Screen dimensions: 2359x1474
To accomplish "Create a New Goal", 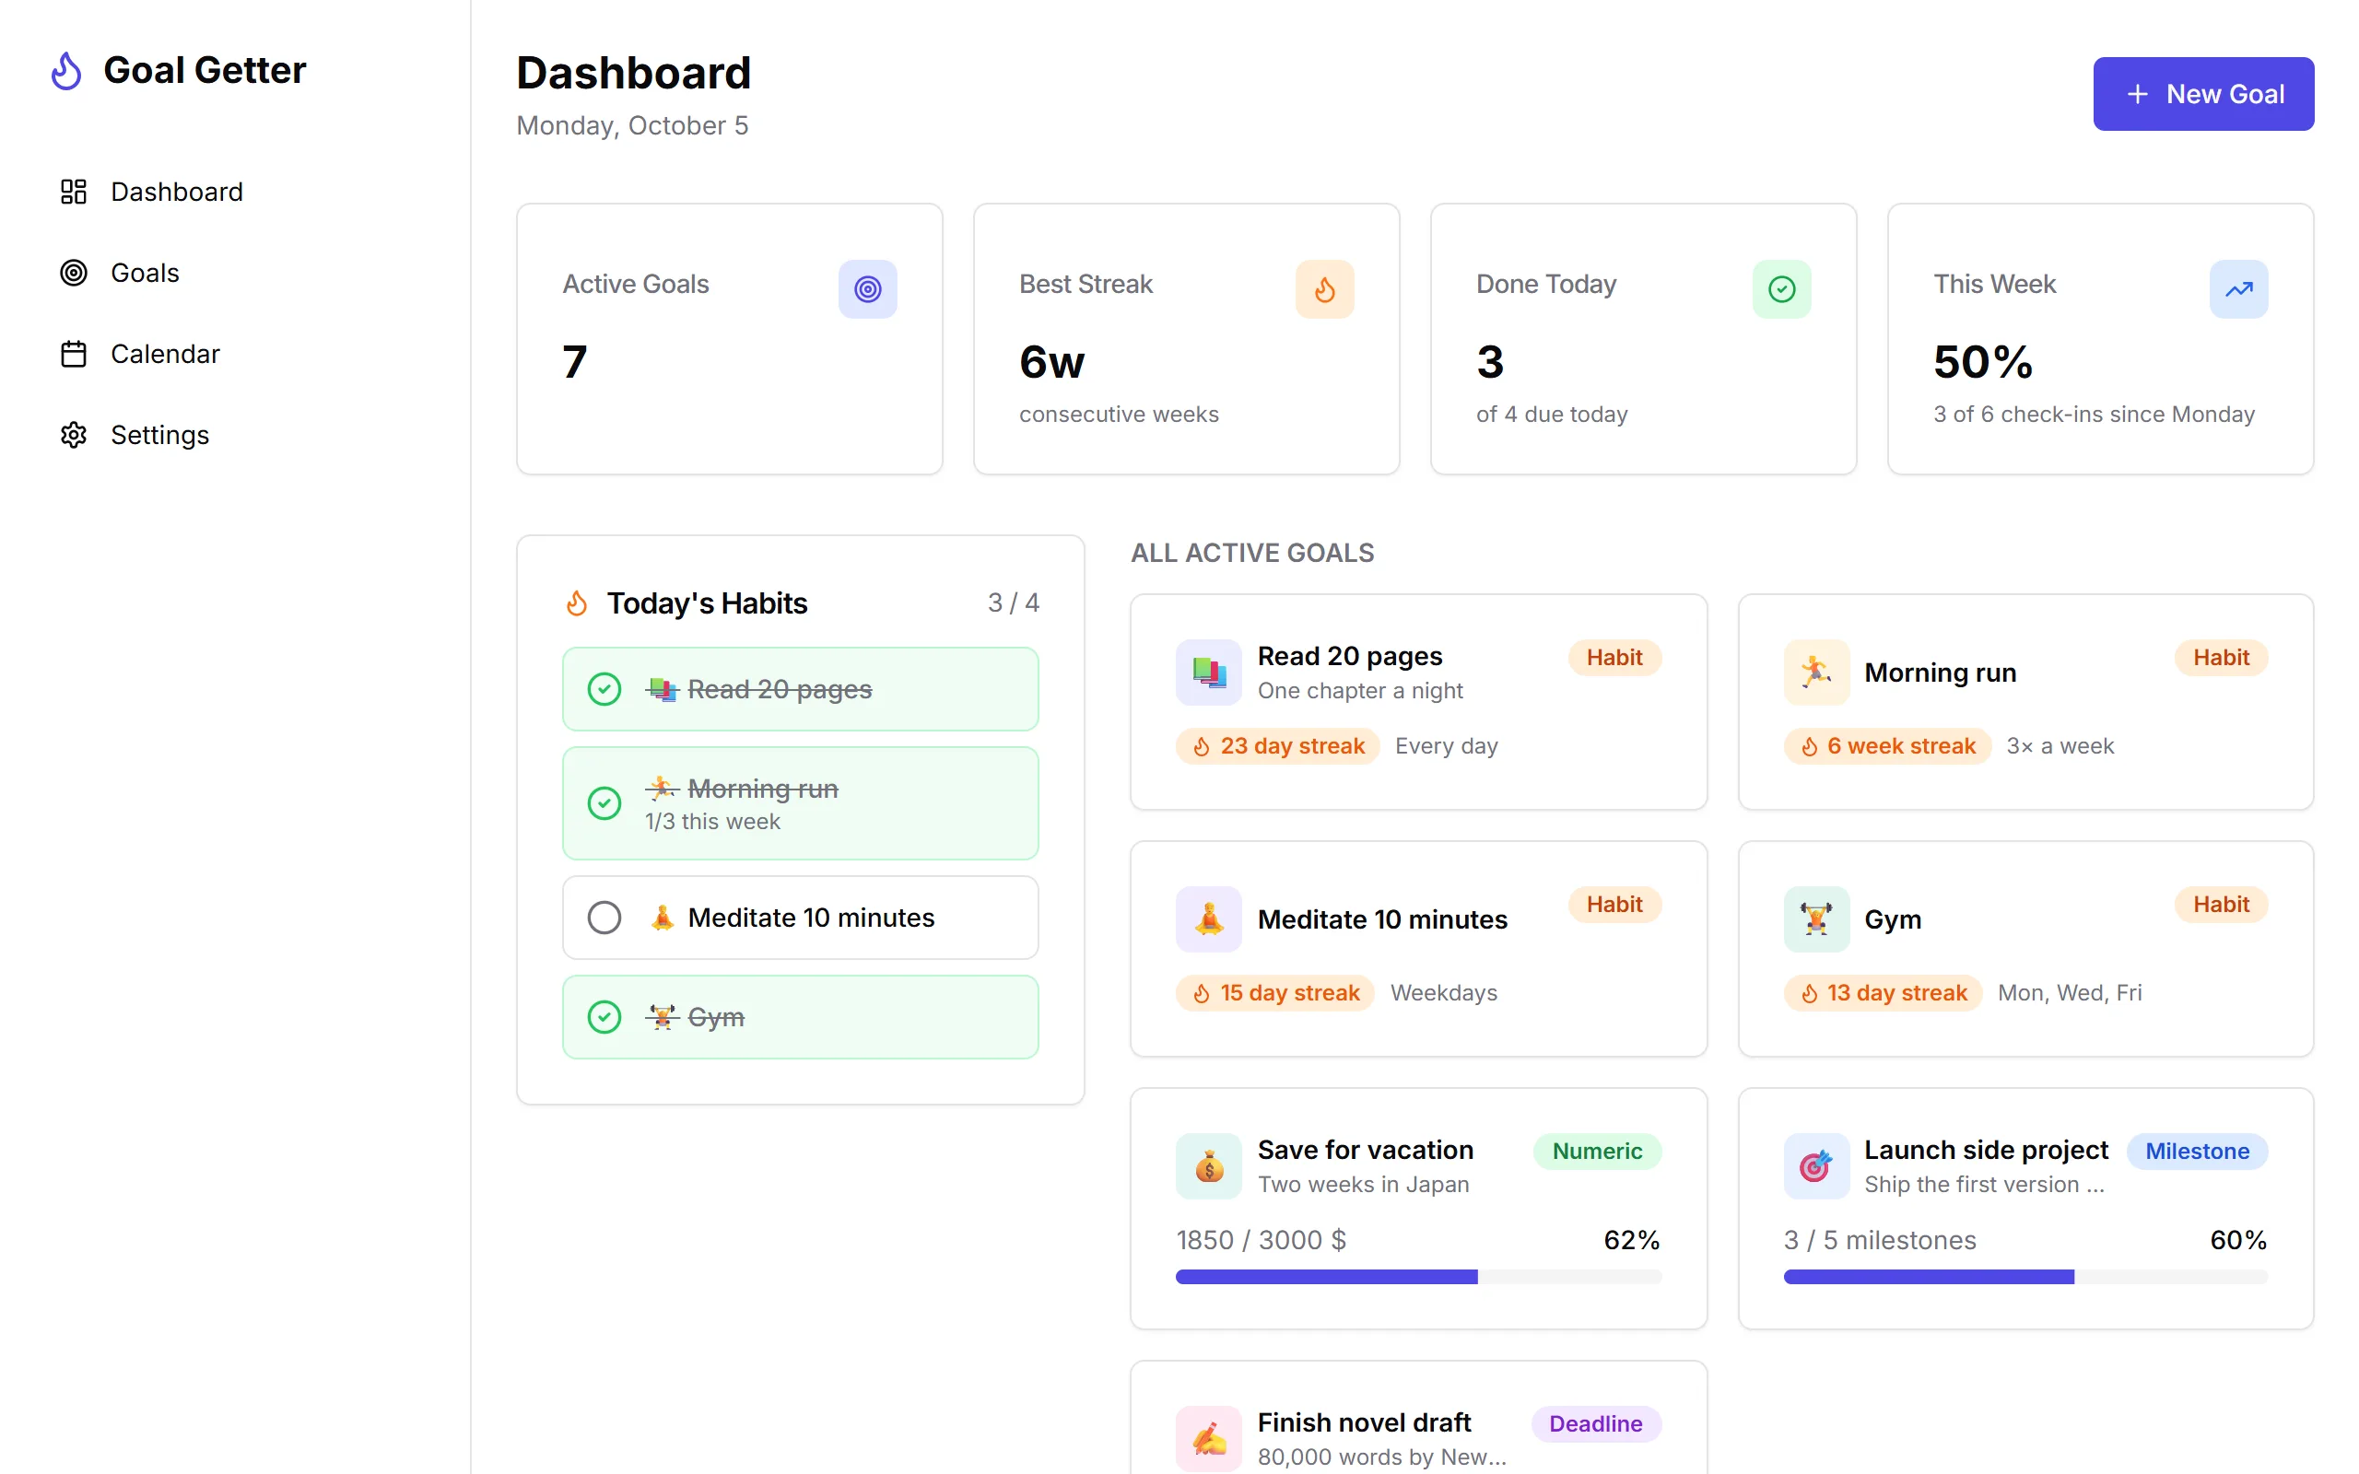I will [2203, 94].
